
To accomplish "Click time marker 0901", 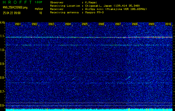I will 18,24.
